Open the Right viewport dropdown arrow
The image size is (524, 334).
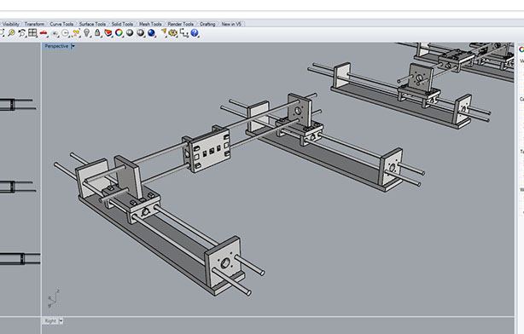[x=61, y=321]
